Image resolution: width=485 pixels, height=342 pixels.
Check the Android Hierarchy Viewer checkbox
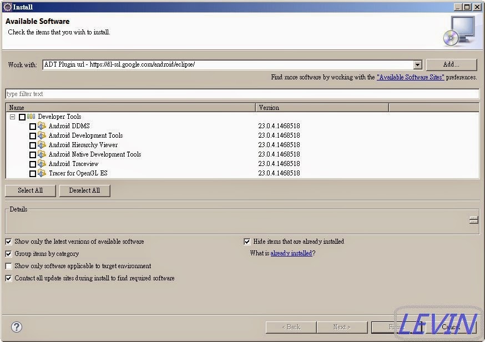click(x=33, y=145)
